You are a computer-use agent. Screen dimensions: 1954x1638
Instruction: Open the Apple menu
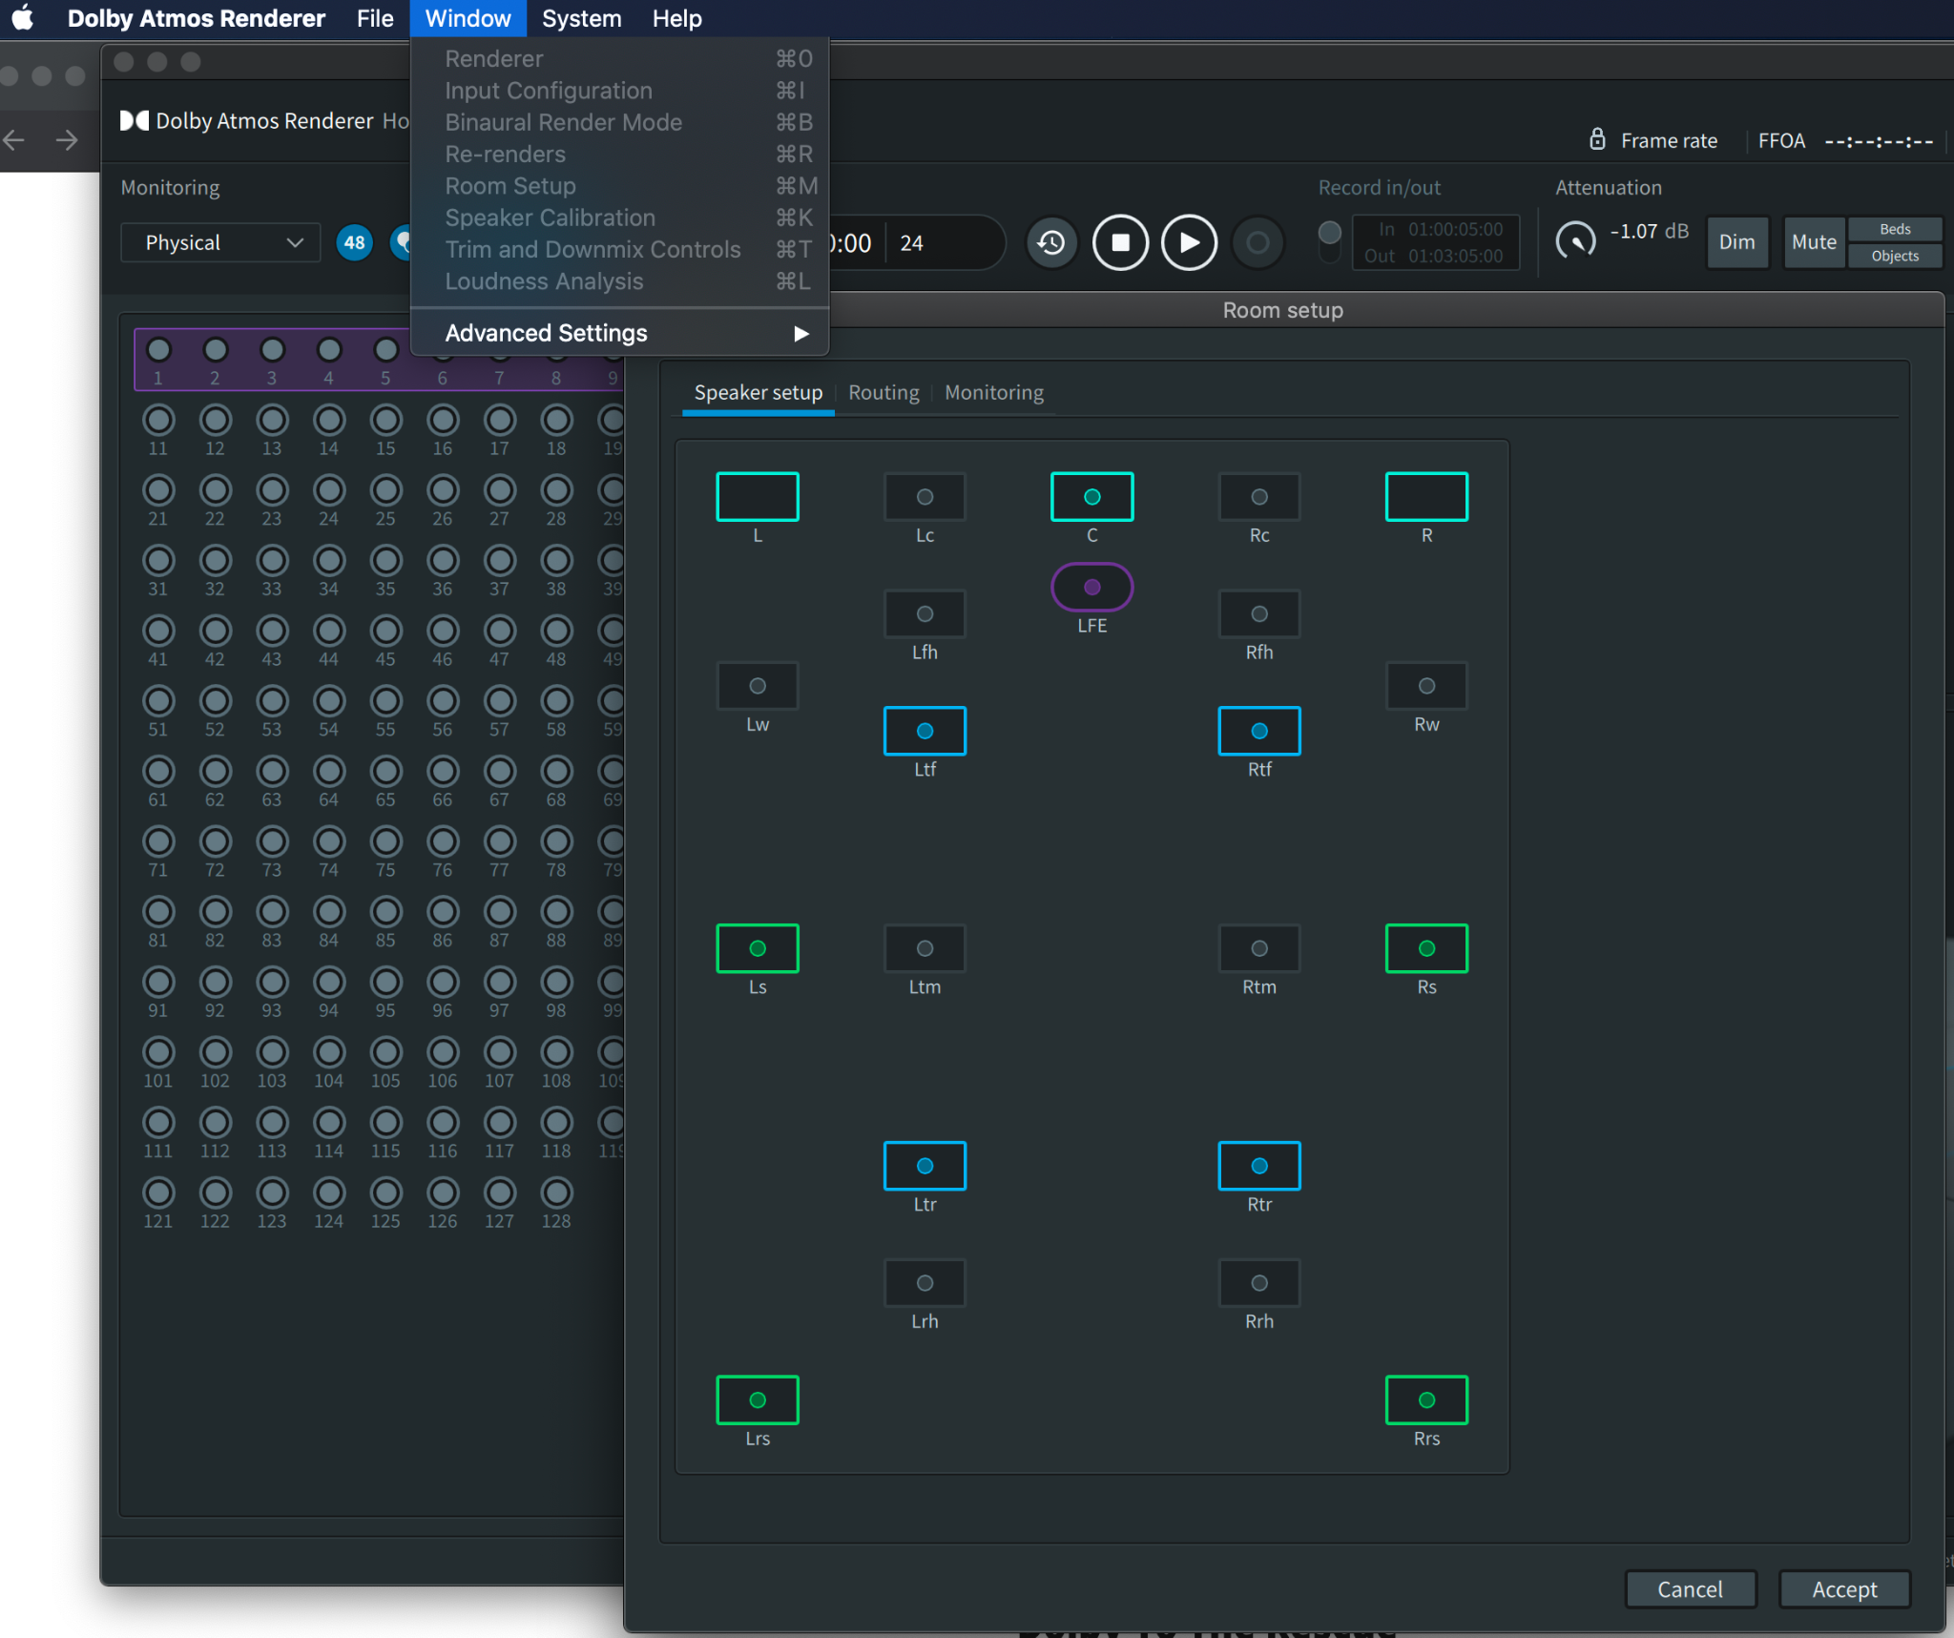[23, 18]
